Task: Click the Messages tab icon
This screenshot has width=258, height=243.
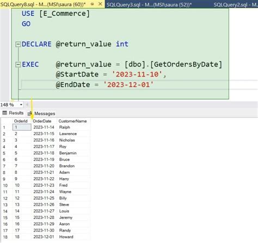Action: pyautogui.click(x=29, y=114)
